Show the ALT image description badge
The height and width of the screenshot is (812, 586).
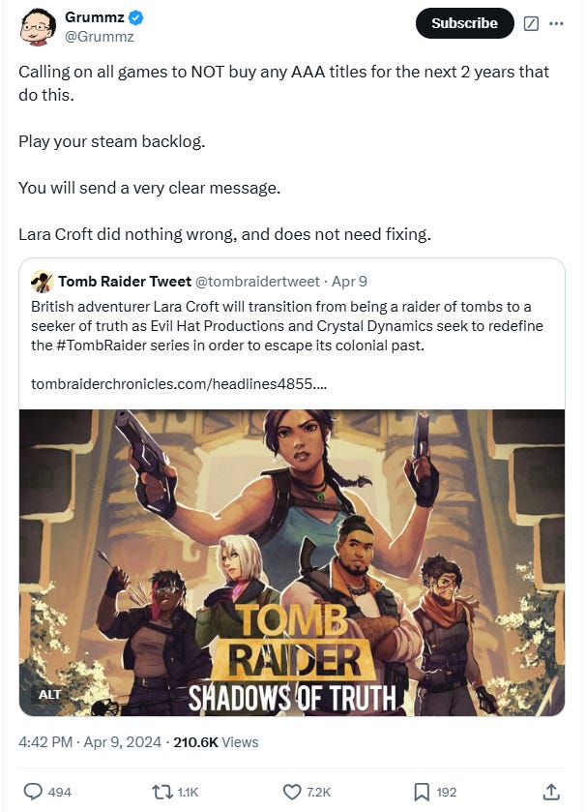(49, 695)
